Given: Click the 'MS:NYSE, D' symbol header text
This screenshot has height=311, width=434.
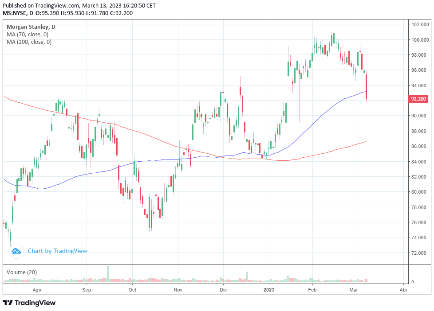Looking at the screenshot, I should point(18,13).
